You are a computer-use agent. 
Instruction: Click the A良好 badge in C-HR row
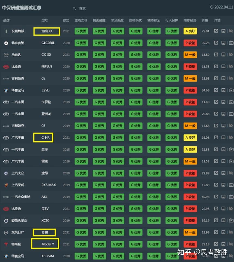tap(190, 138)
